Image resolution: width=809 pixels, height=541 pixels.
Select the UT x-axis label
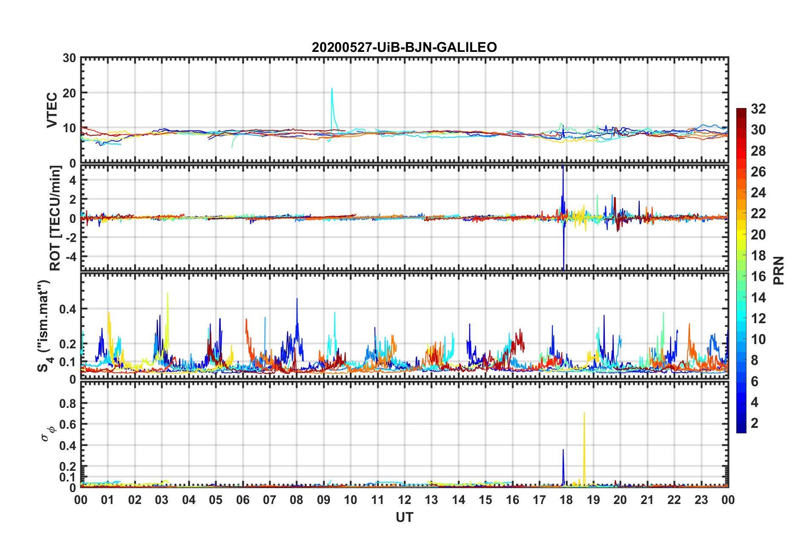pyautogui.click(x=404, y=517)
